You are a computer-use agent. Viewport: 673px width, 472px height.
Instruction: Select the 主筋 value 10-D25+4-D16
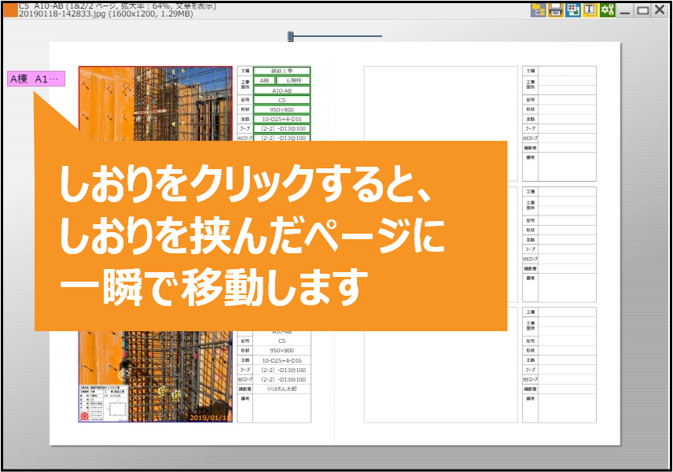point(281,120)
